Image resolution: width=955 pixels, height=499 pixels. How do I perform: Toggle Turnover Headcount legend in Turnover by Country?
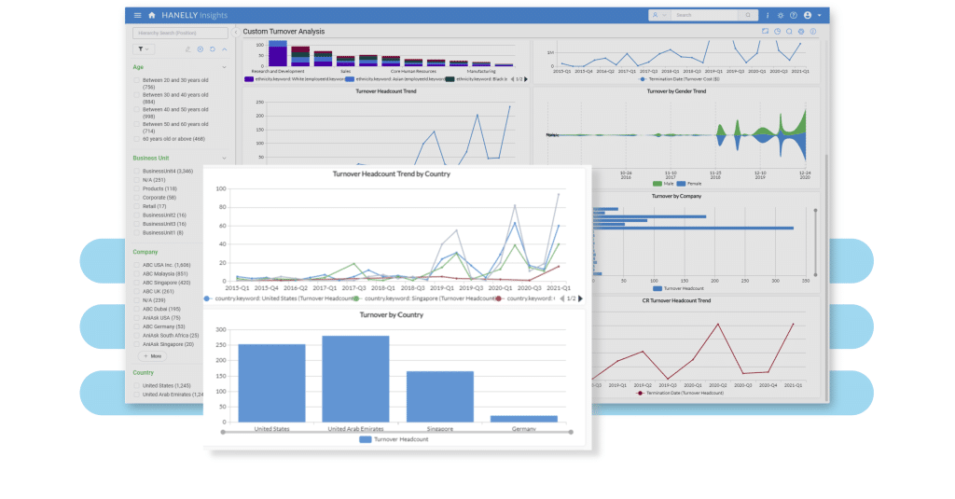(x=394, y=439)
